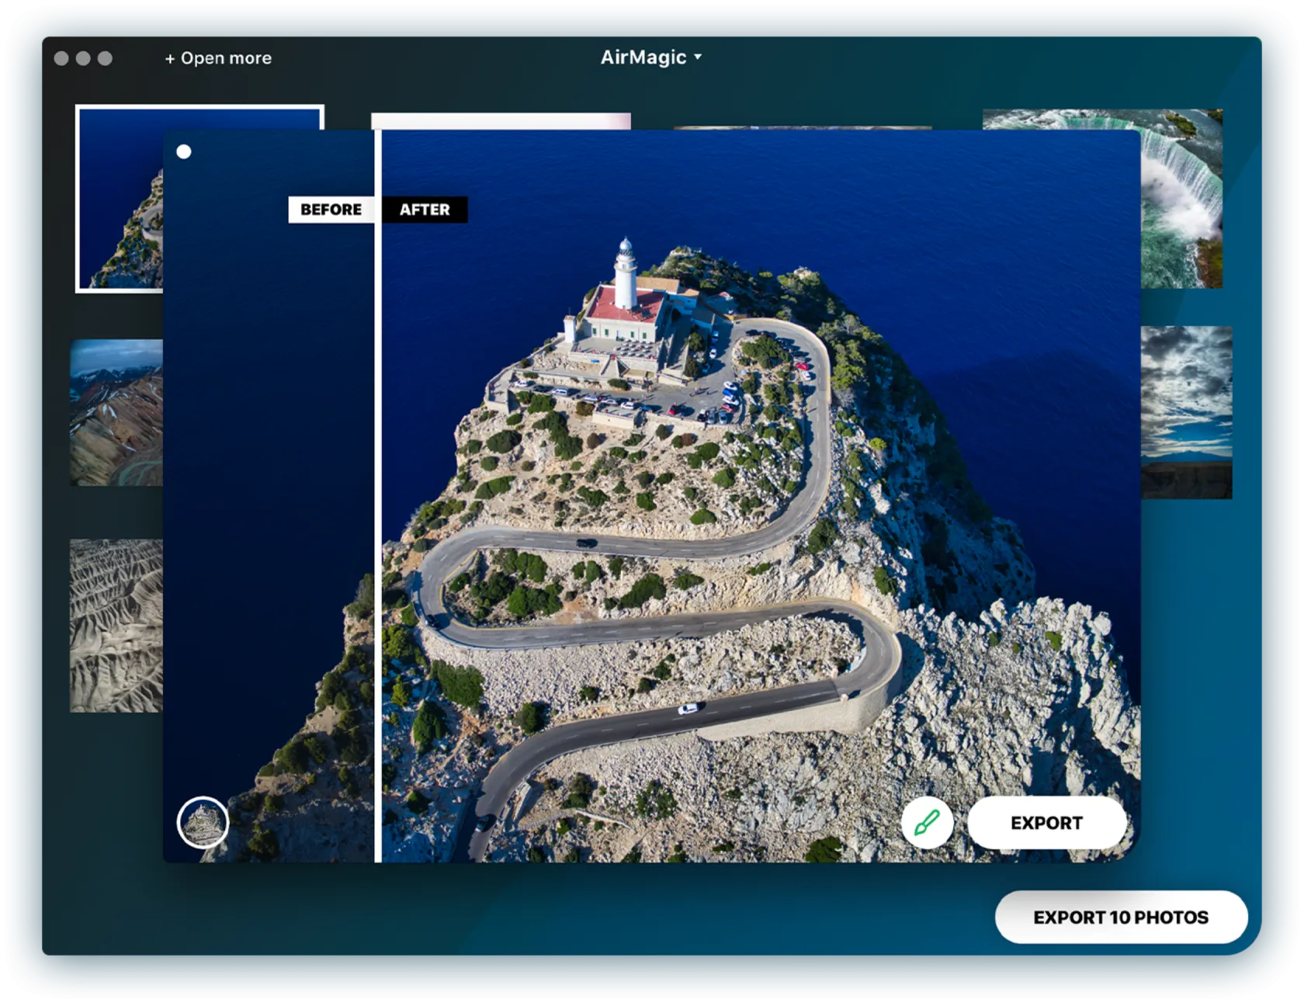Toggle to the After view

click(425, 209)
